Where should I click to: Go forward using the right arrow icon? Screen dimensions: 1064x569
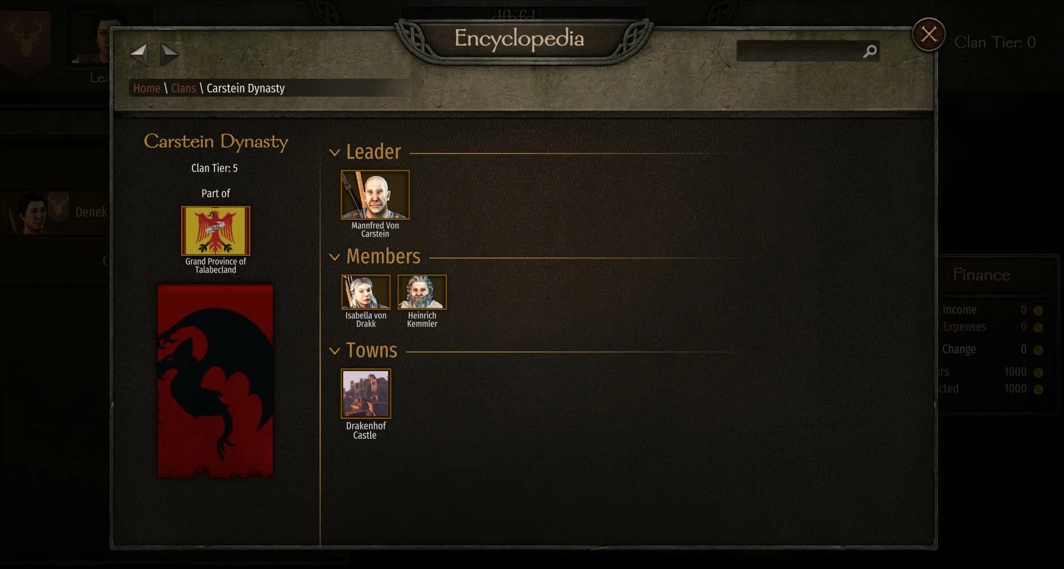click(x=169, y=55)
